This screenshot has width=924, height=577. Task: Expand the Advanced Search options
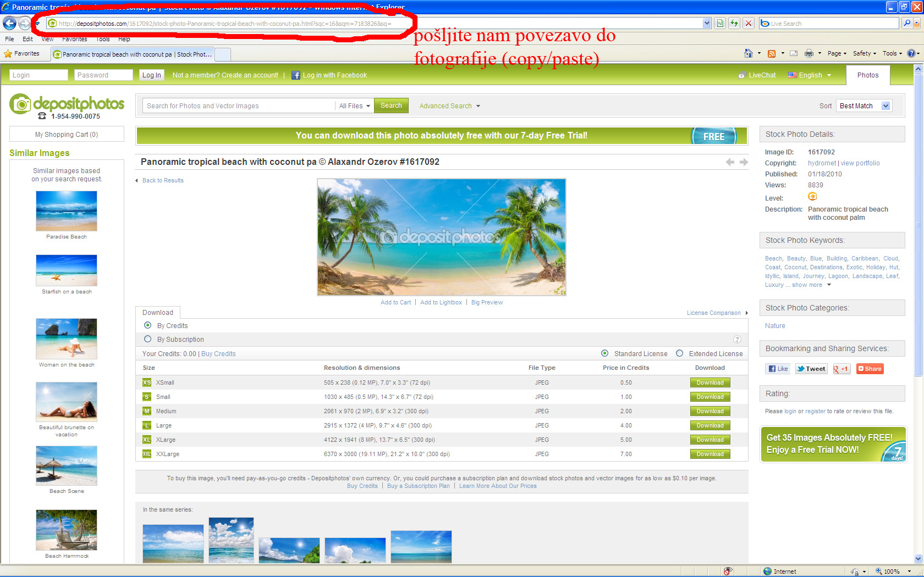[449, 106]
